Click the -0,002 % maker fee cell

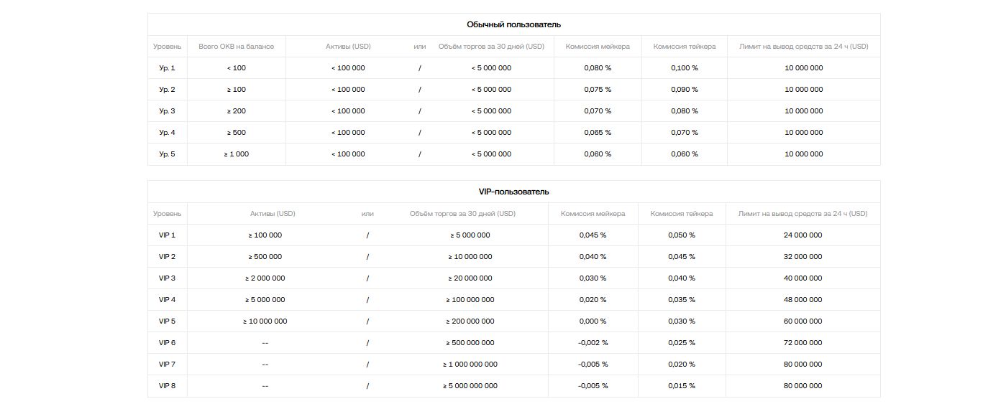(593, 343)
